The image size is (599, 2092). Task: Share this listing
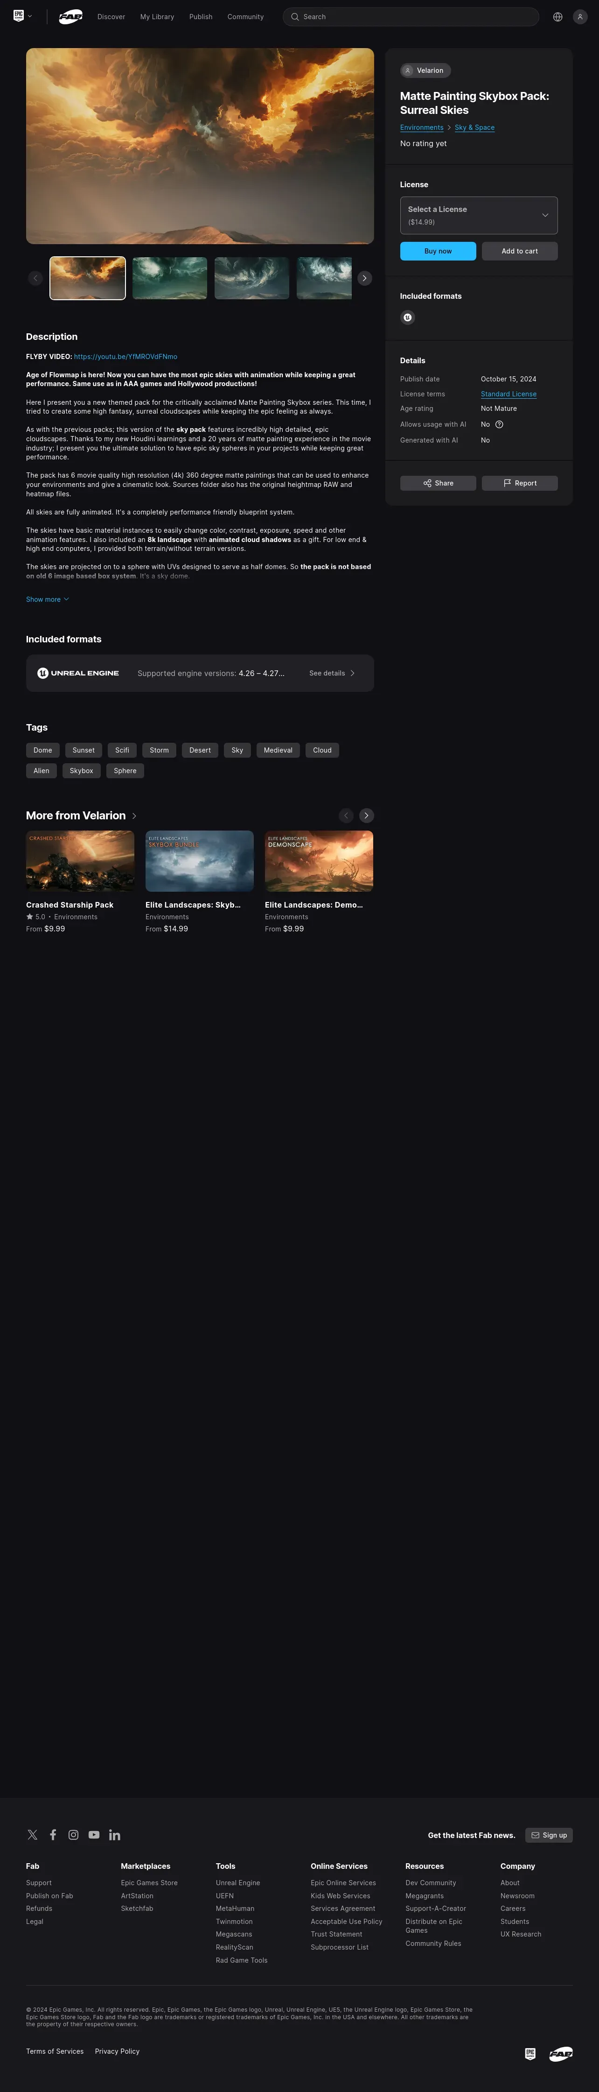point(439,483)
